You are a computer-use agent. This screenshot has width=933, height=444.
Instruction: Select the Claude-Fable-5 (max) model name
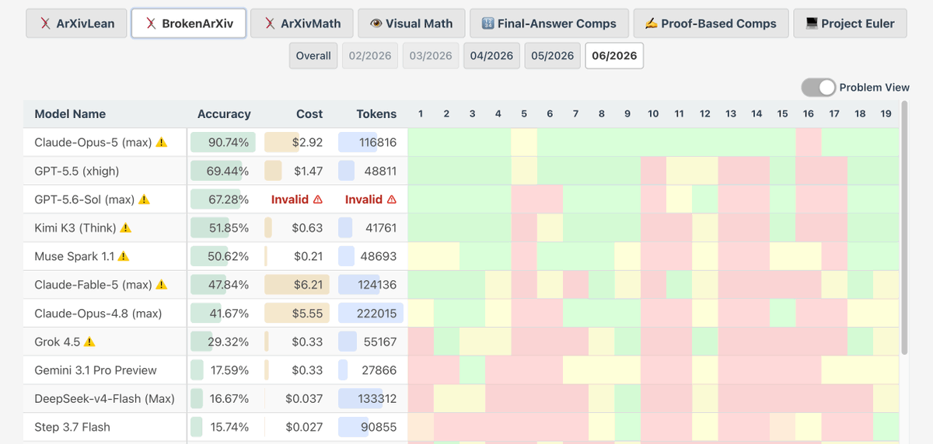pyautogui.click(x=93, y=285)
